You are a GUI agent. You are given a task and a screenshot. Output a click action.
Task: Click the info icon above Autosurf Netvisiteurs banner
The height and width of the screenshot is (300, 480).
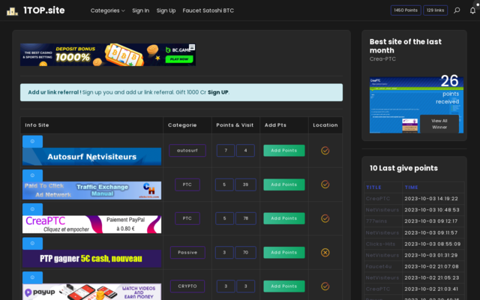point(32,142)
